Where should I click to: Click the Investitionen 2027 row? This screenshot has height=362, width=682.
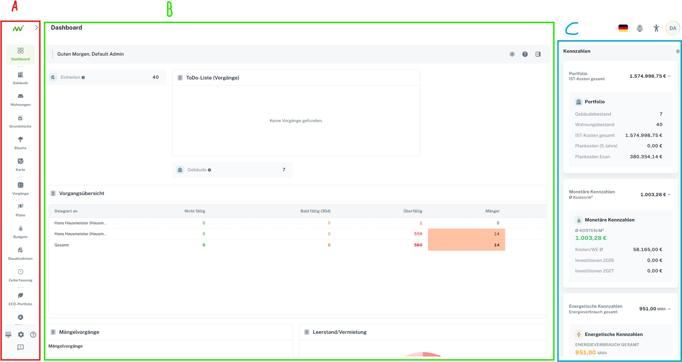(619, 271)
